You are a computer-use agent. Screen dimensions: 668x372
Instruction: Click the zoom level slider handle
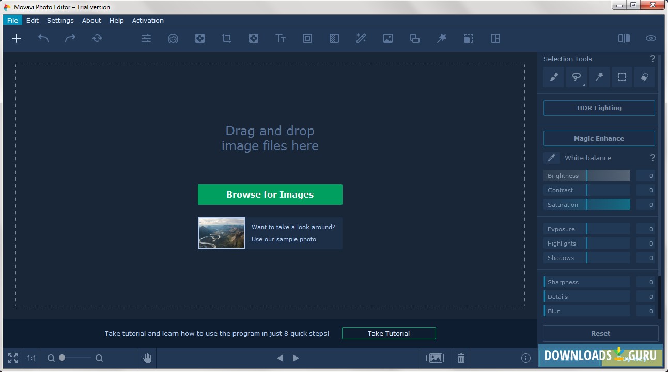(62, 358)
